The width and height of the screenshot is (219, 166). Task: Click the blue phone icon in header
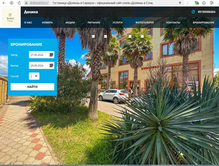point(193,12)
